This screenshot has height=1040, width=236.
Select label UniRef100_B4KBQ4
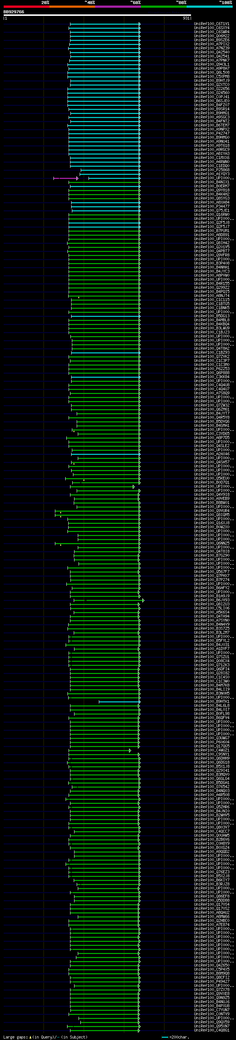point(211,324)
